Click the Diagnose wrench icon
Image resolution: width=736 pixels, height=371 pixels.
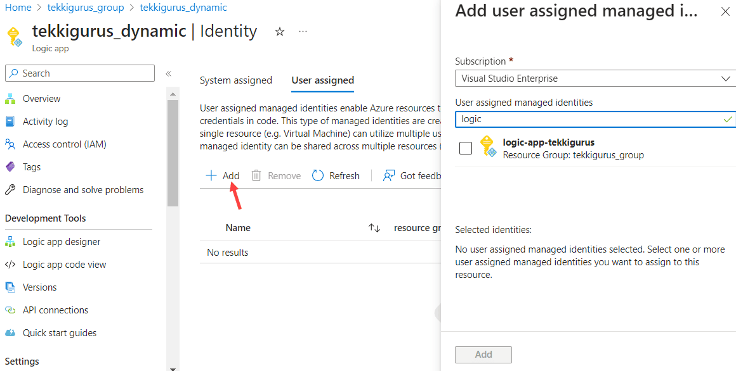tap(10, 190)
